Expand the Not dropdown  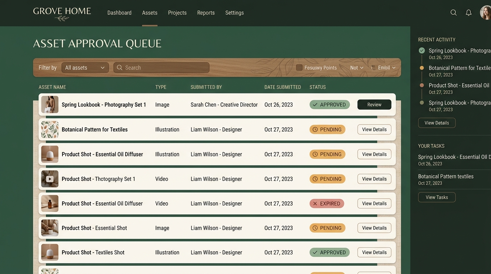click(x=356, y=67)
